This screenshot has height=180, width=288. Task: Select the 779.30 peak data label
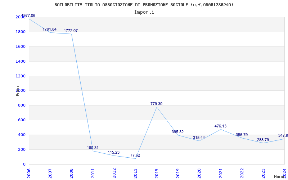pyautogui.click(x=156, y=104)
